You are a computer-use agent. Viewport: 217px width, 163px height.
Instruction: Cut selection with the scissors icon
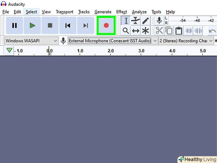click(159, 30)
